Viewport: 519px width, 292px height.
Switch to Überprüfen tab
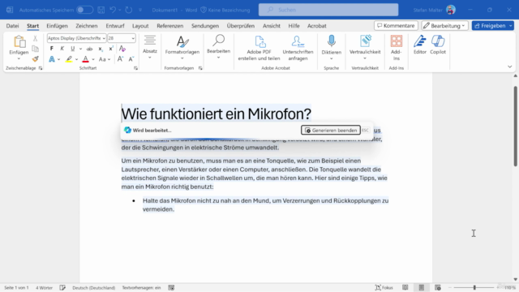pyautogui.click(x=241, y=26)
